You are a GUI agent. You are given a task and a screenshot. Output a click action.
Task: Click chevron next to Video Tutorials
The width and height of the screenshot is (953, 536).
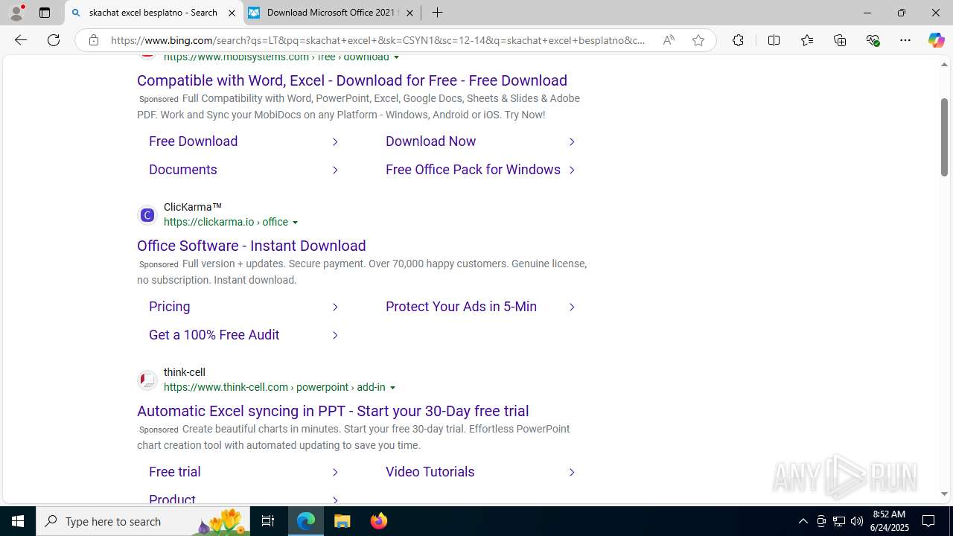[572, 473]
